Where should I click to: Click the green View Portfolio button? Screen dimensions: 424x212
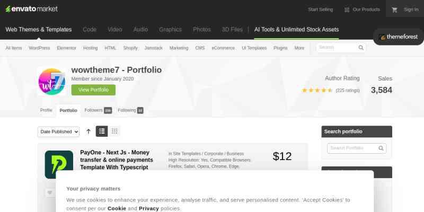(93, 90)
